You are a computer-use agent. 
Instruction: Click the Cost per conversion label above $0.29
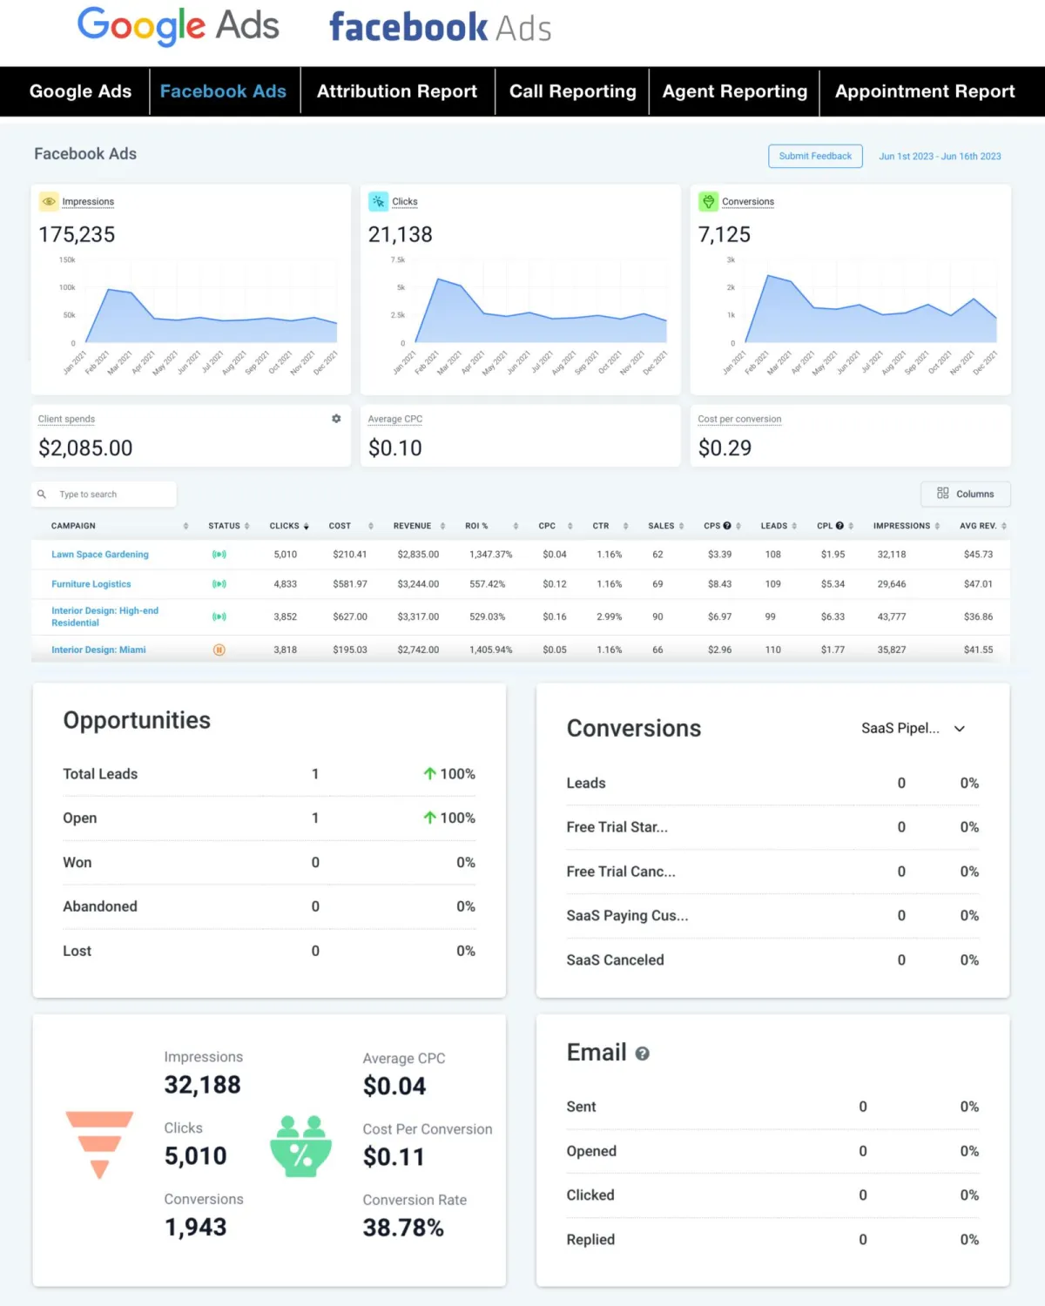click(739, 420)
